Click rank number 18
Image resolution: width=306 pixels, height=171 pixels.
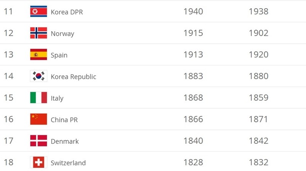point(8,162)
